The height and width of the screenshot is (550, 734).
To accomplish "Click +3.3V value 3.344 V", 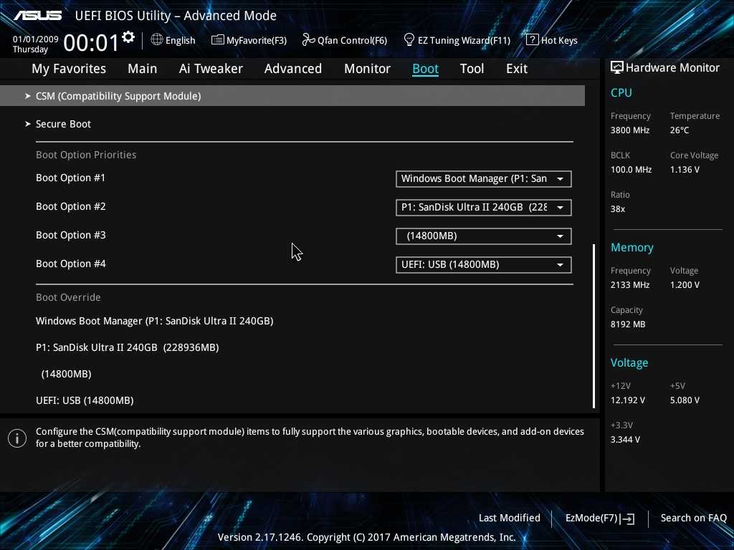I will click(625, 440).
